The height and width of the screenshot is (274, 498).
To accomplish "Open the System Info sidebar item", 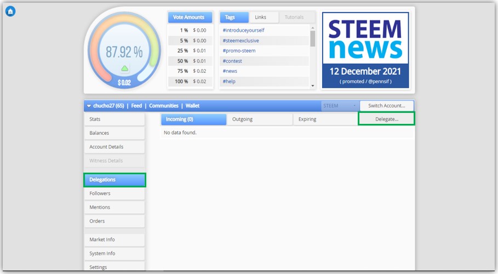I will click(115, 253).
